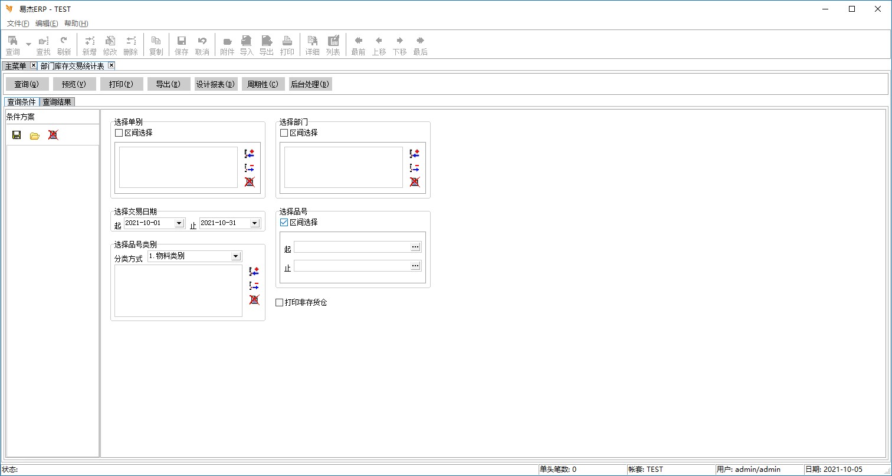Click clear icon beside 选择单别 list

[x=250, y=183]
